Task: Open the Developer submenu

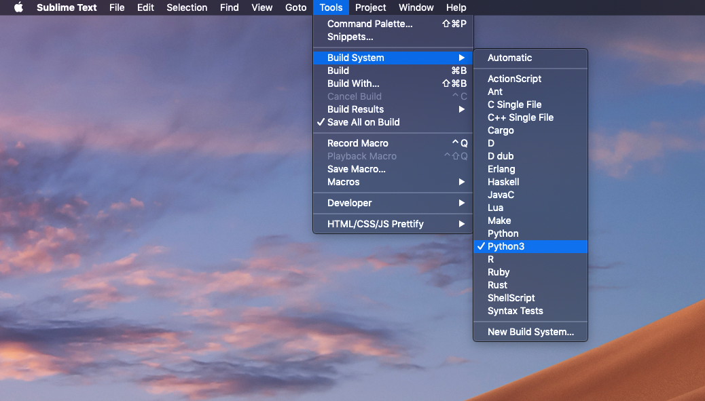Action: [350, 203]
